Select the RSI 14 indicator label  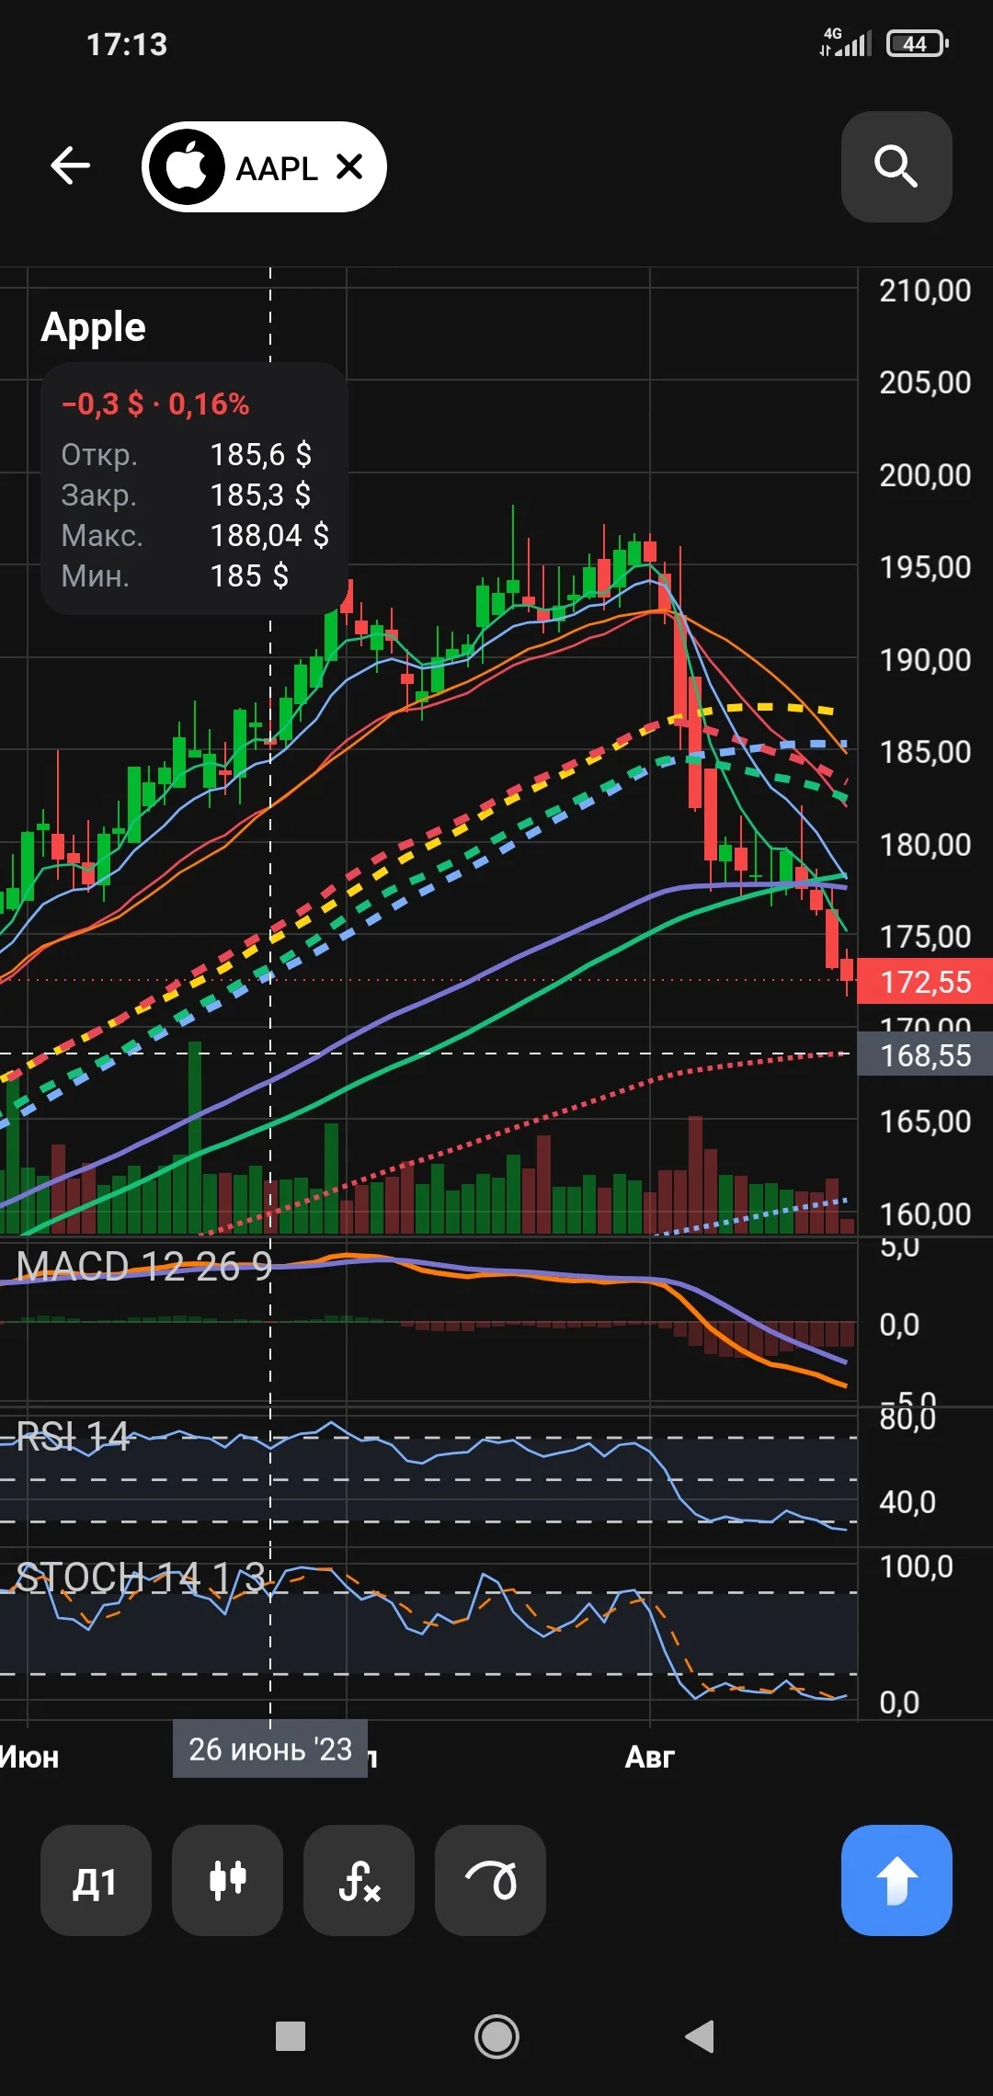73,1436
